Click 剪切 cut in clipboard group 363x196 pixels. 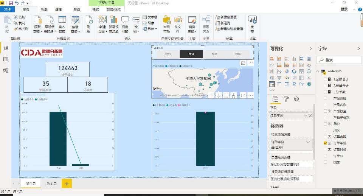(19, 17)
